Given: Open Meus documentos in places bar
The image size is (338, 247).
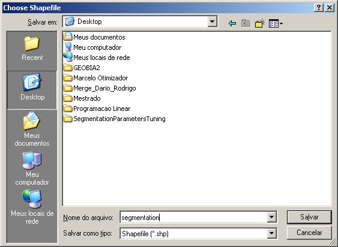Looking at the screenshot, I should [32, 129].
